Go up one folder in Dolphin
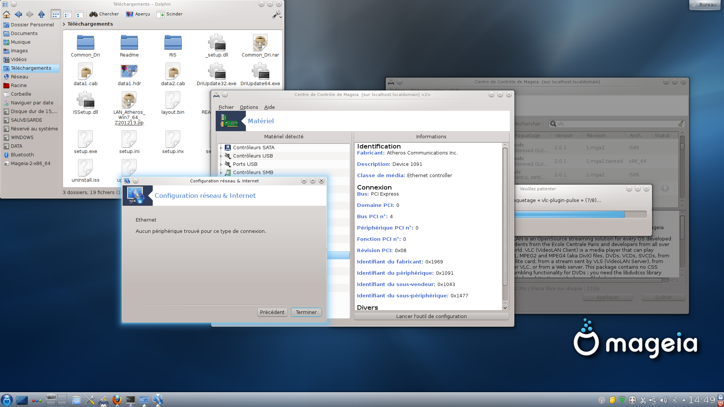This screenshot has height=407, width=724. pos(41,14)
